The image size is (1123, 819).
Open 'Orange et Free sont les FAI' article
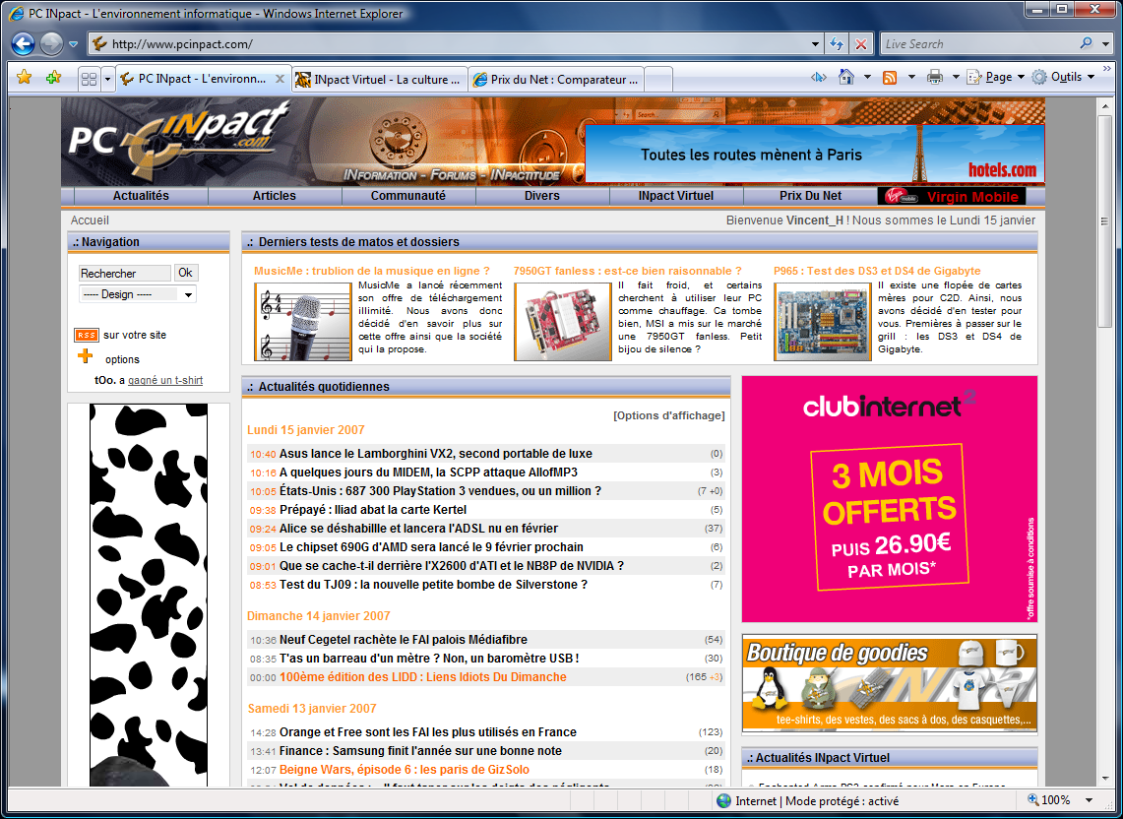tap(427, 732)
